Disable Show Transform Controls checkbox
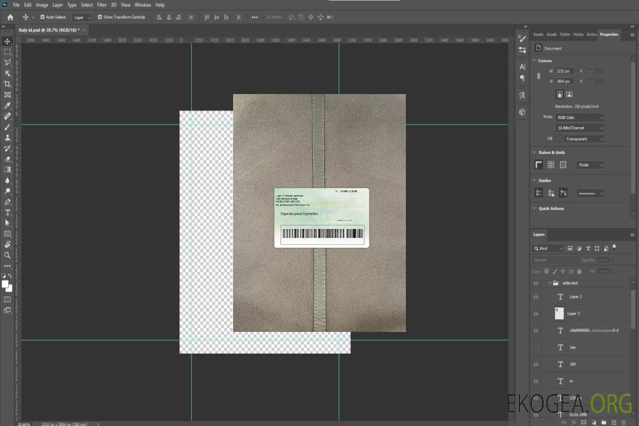This screenshot has width=639, height=426. [x=99, y=17]
